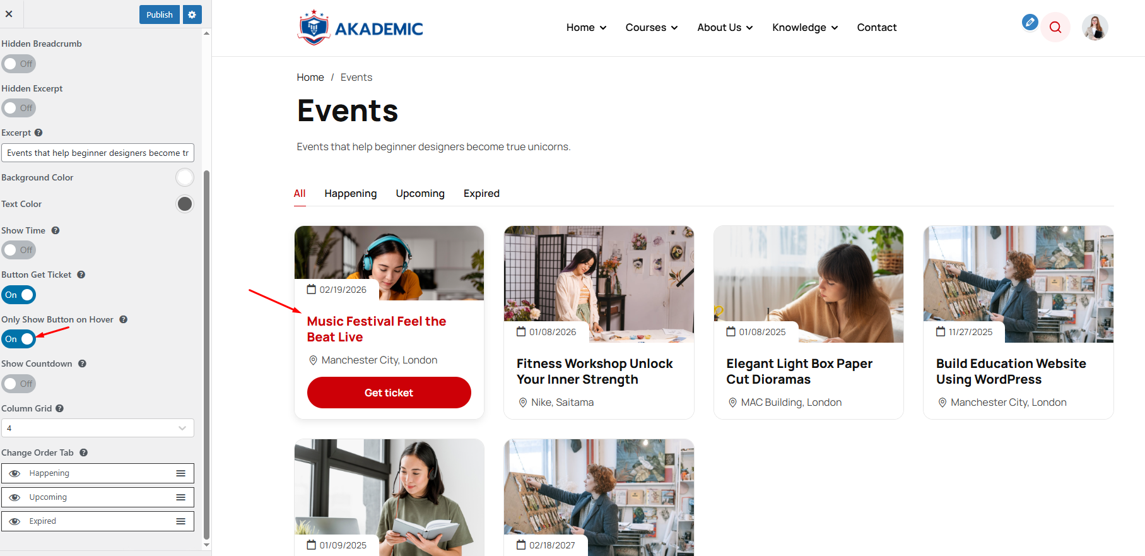Enable the Show Countdown switch

19,384
